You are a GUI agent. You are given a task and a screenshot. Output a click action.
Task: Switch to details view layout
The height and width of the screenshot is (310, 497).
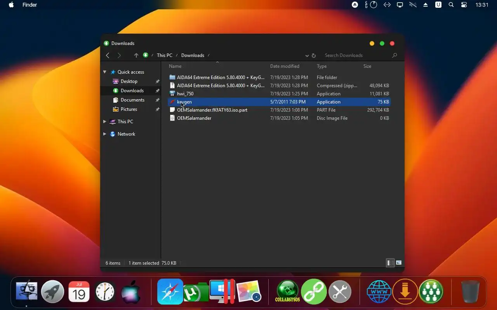tap(390, 263)
